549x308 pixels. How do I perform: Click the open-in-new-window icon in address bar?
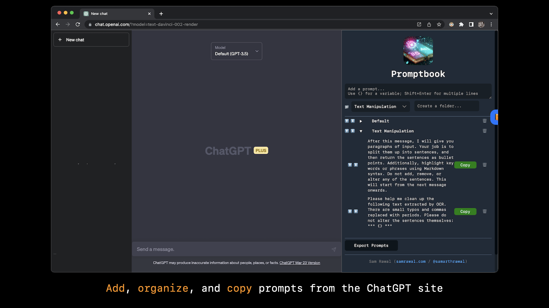pyautogui.click(x=419, y=25)
